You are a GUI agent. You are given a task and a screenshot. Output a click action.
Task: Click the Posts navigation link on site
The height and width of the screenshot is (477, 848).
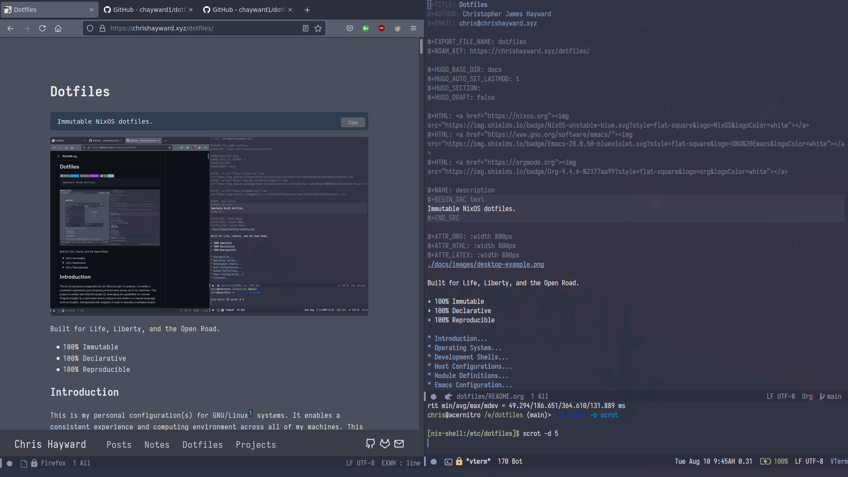click(119, 444)
